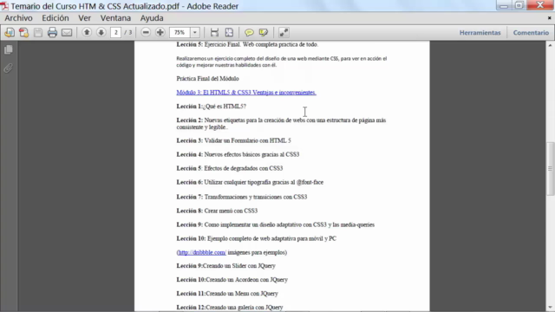Click the Create PDF online icon

10,33
